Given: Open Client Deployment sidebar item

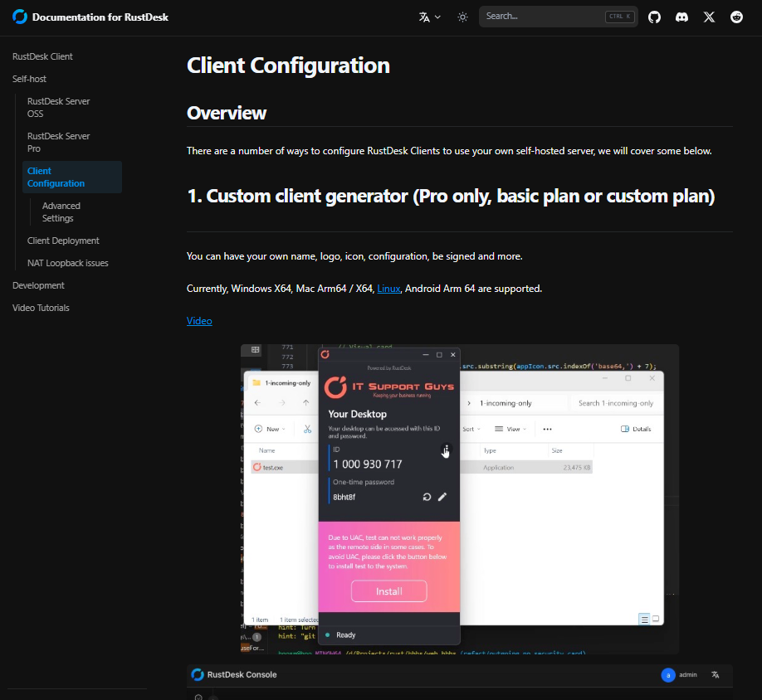Looking at the screenshot, I should click(x=63, y=241).
